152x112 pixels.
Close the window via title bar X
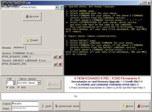click(x=149, y=3)
